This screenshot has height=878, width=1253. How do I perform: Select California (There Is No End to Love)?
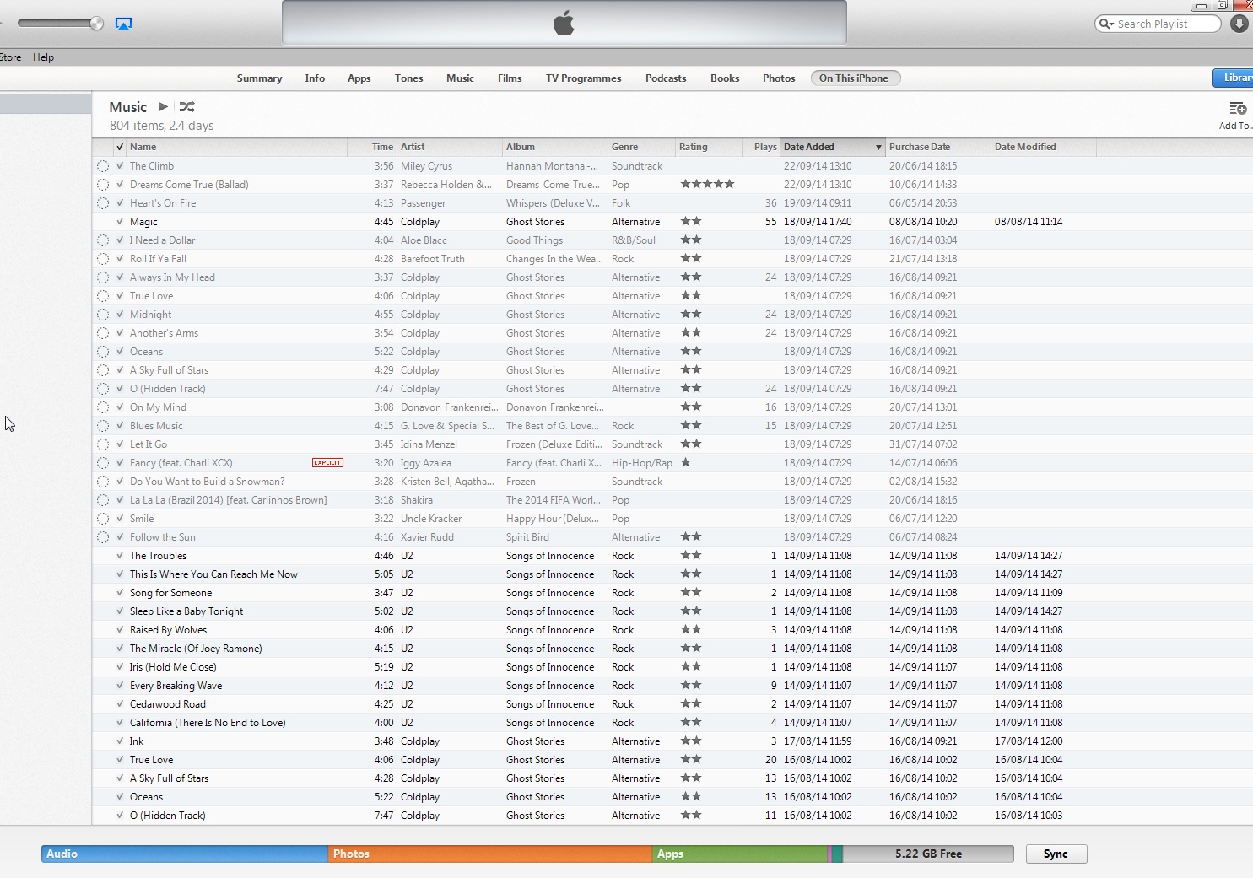[208, 723]
